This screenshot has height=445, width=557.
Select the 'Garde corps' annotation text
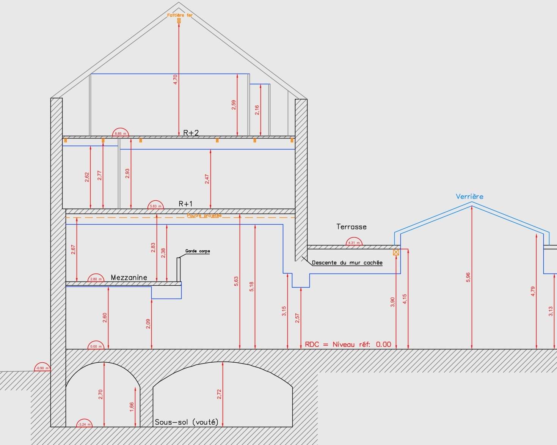click(x=198, y=251)
